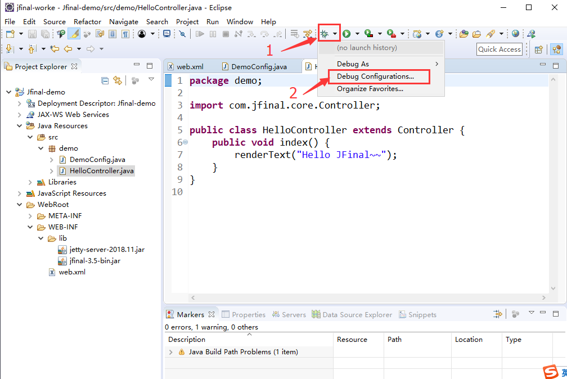Open the dropdown arrow beside Run icon
The image size is (567, 379).
357,34
